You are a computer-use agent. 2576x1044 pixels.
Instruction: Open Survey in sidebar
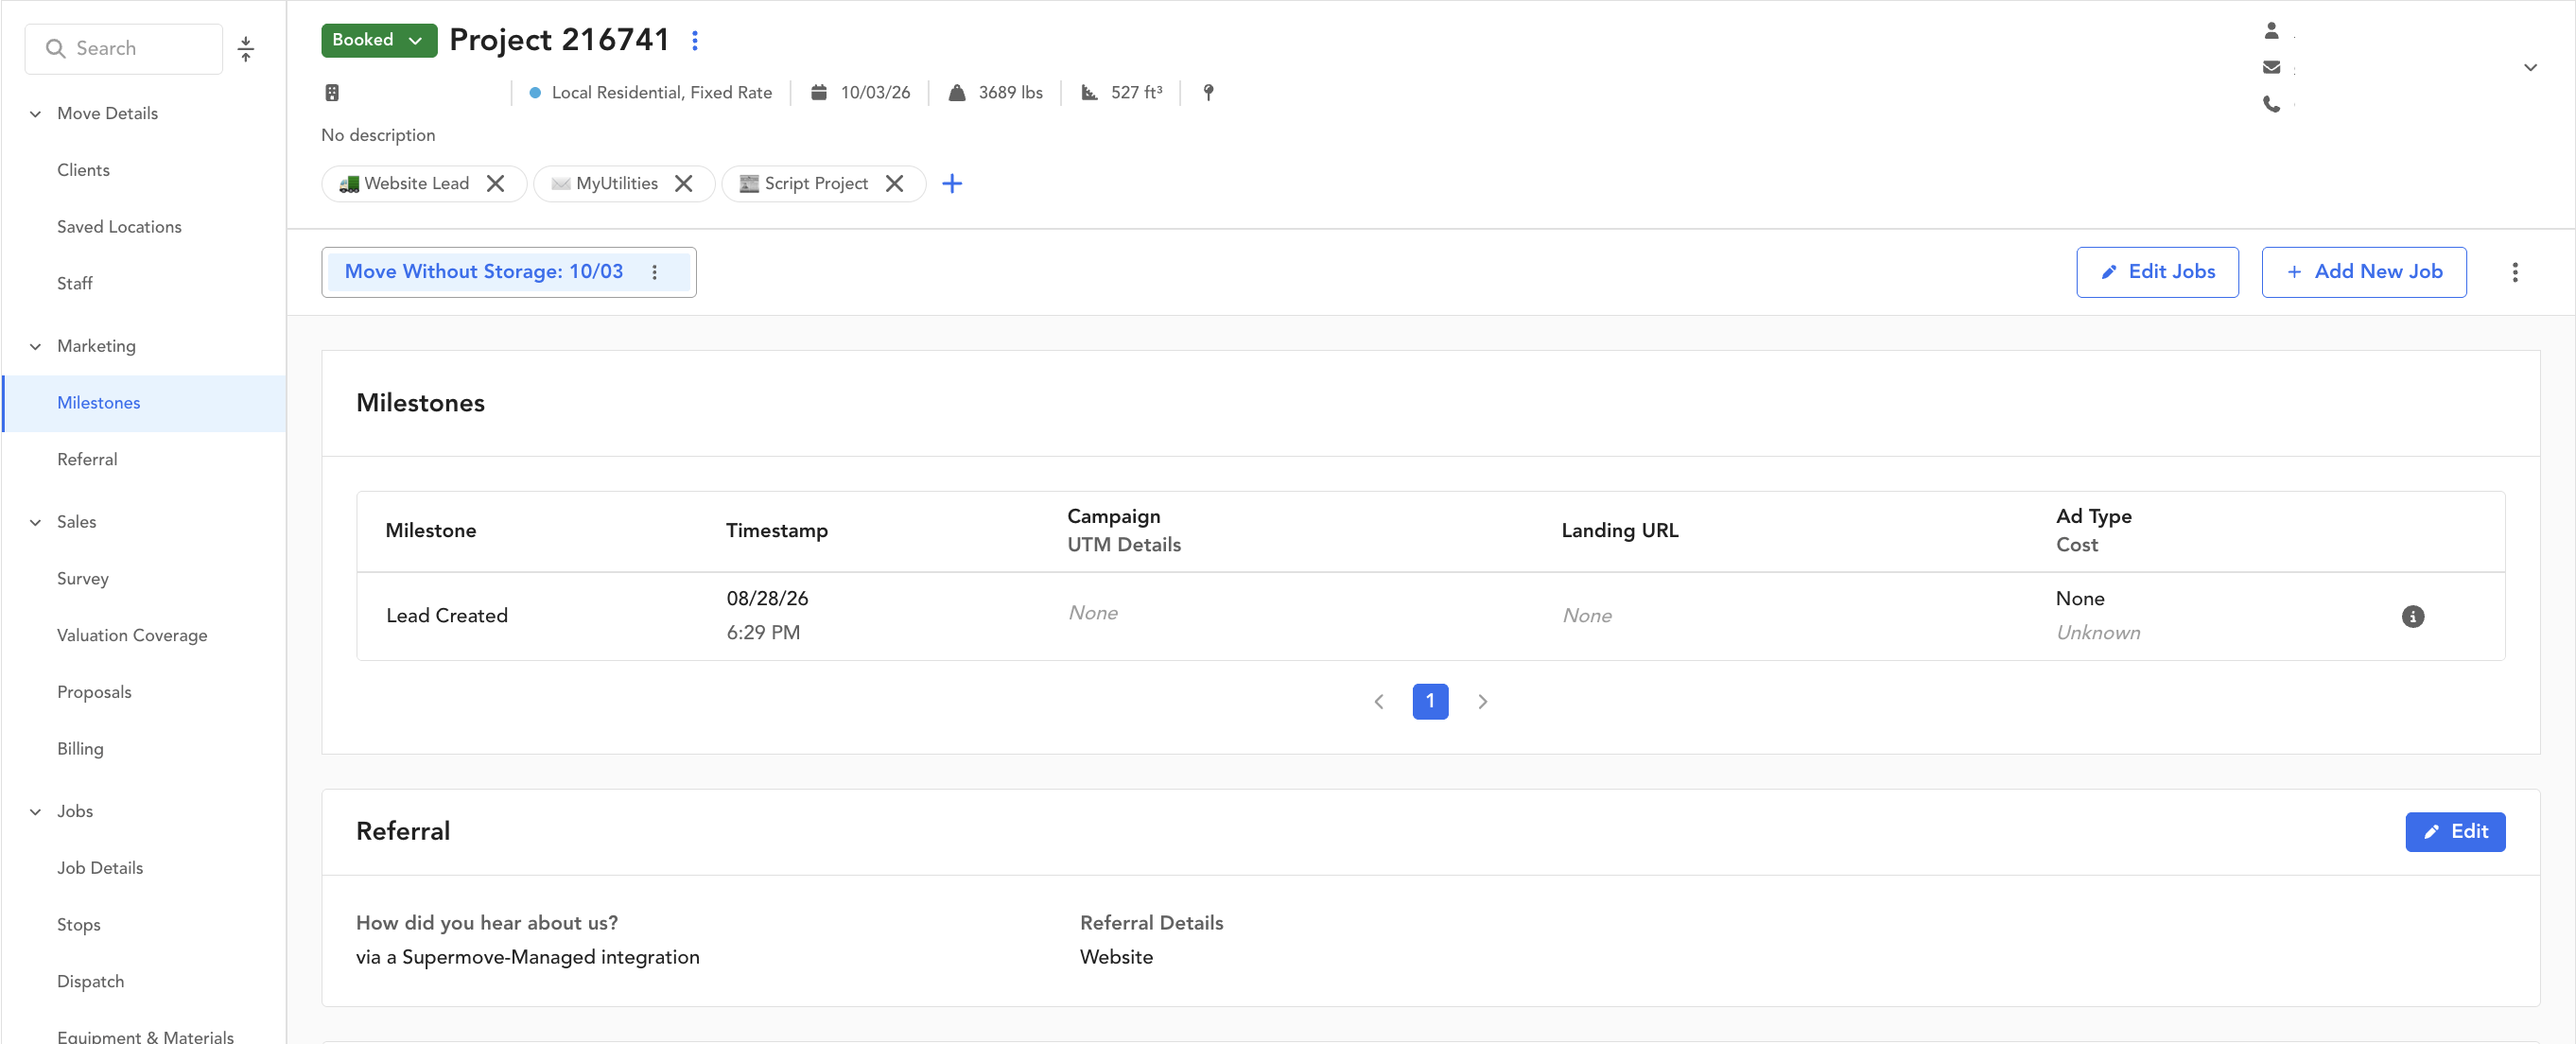click(x=83, y=578)
